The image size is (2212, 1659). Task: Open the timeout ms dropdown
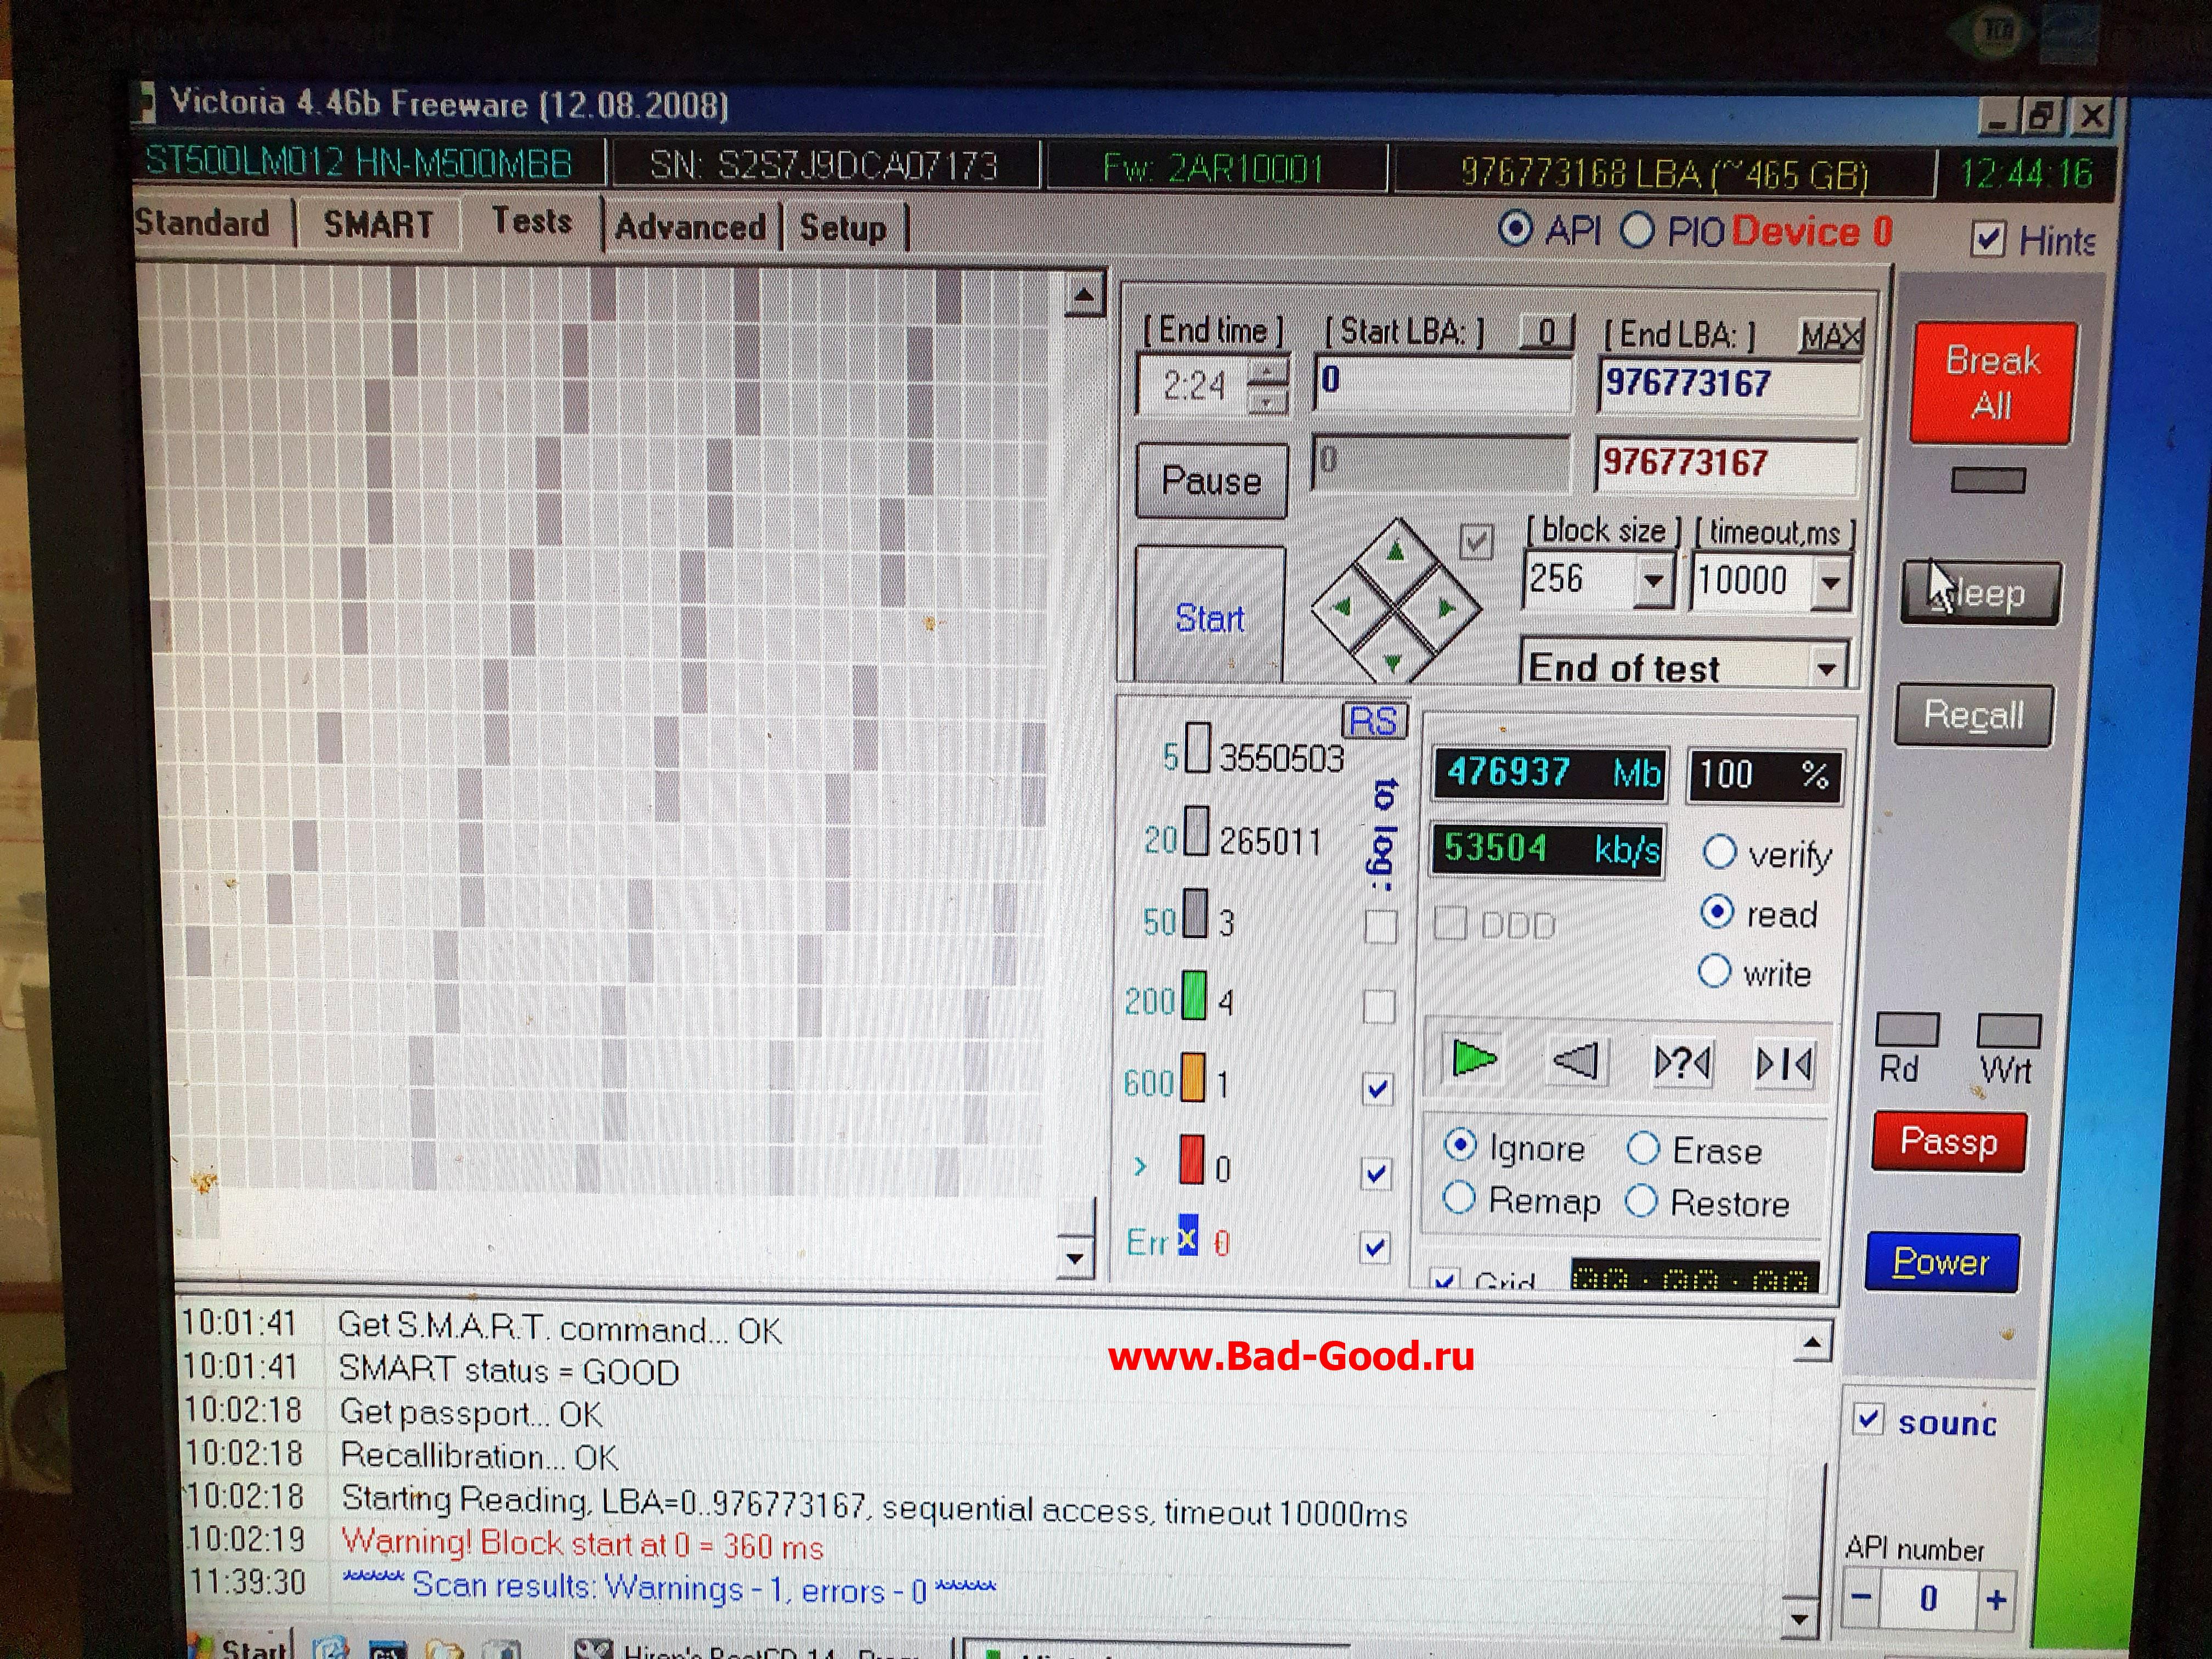pos(1830,582)
